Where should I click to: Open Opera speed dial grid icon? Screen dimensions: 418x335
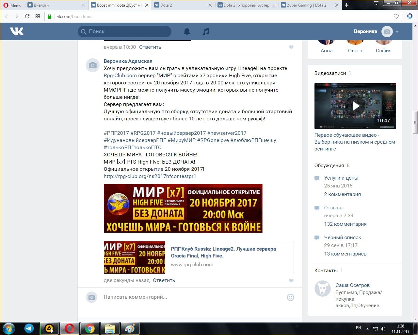point(38,16)
